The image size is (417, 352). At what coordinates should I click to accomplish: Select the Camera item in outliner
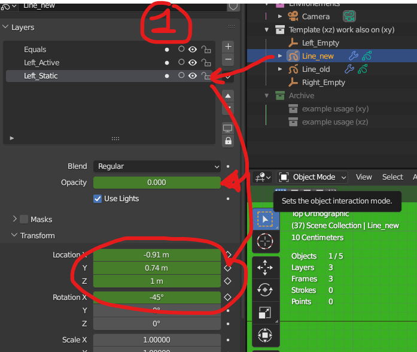tap(316, 17)
